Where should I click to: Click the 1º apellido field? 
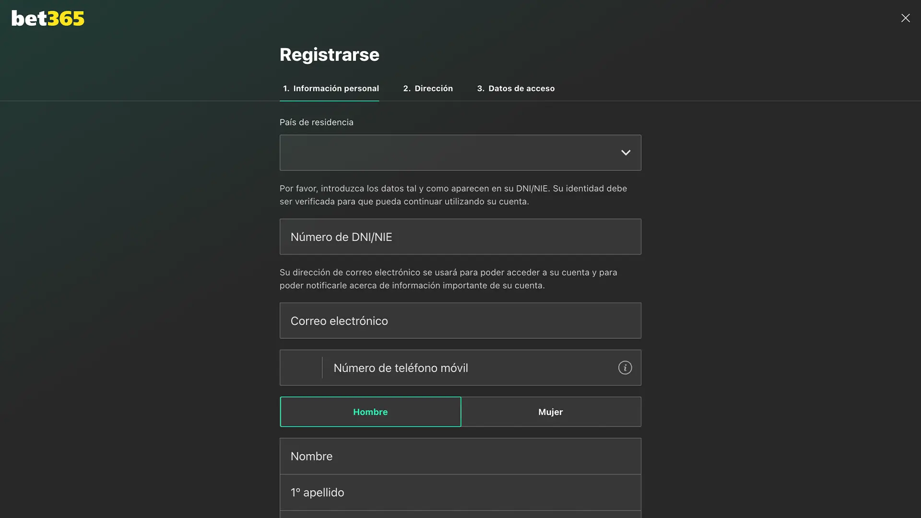(x=460, y=492)
